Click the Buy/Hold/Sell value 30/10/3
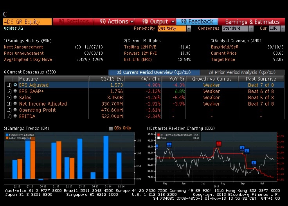This screenshot has height=206, width=288. click(275, 47)
